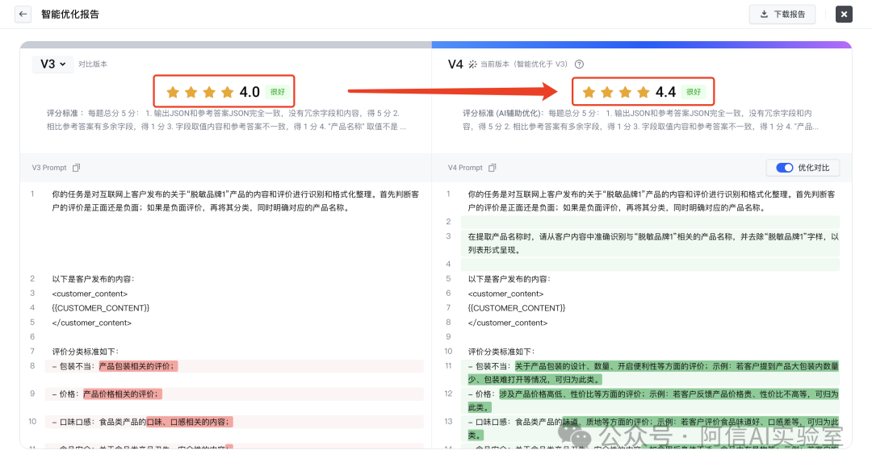Click the V3 Prompt label
872x471 pixels.
(x=49, y=168)
